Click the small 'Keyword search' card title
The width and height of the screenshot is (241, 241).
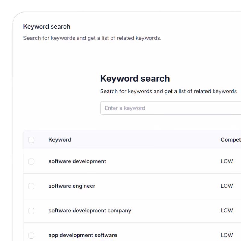[47, 27]
